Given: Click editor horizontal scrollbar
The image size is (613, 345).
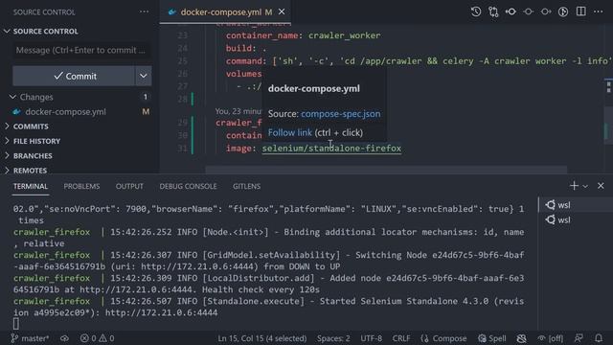Looking at the screenshot, I should point(386,170).
